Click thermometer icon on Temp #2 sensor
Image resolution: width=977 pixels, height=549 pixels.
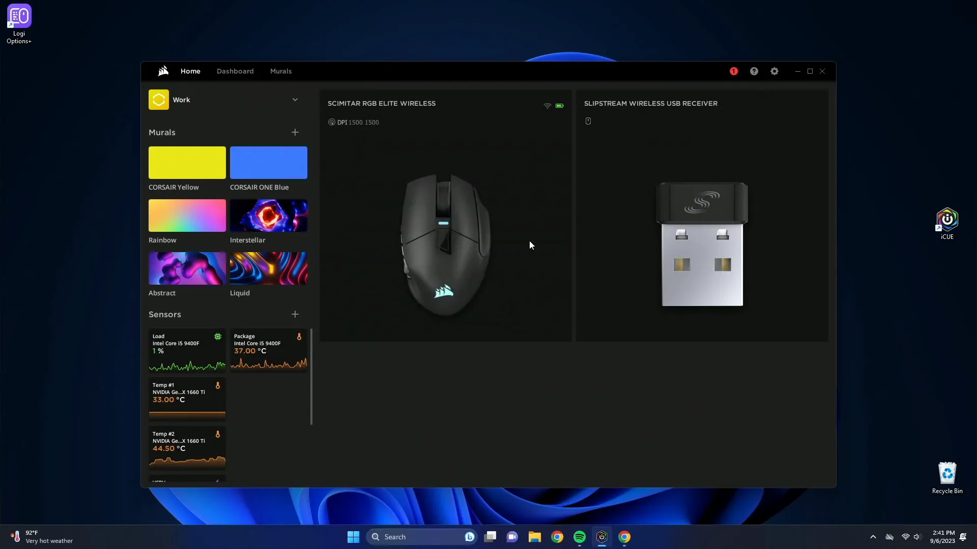click(x=218, y=434)
